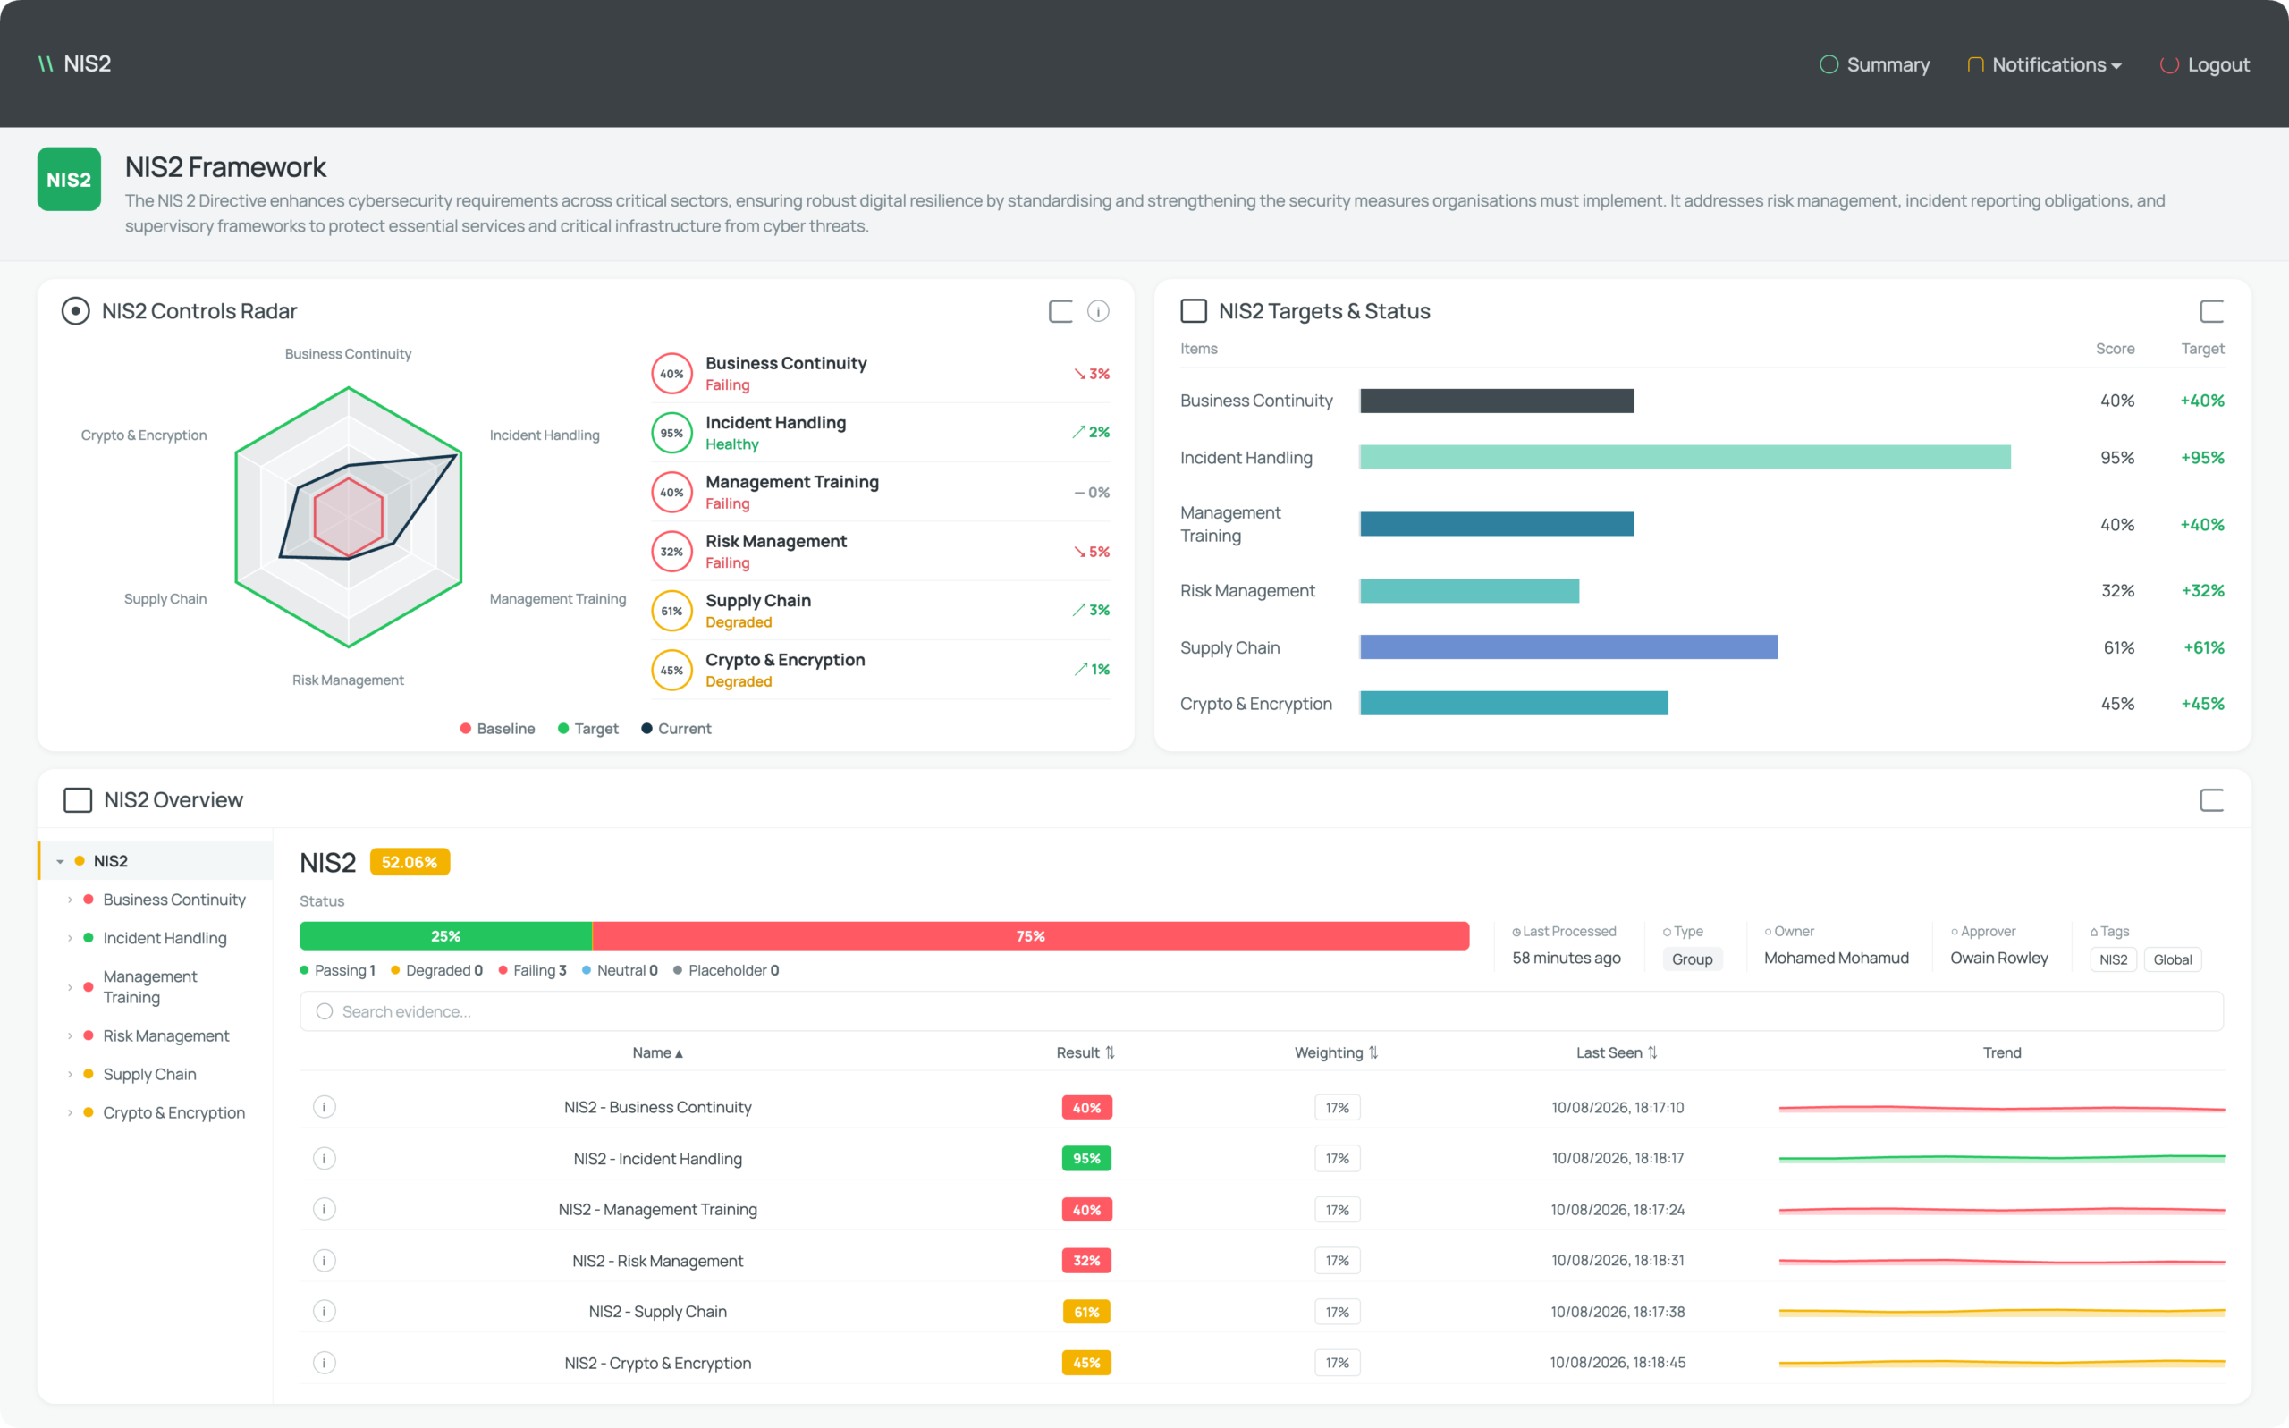Screen dimensions: 2289x1428
Task: Open Management Training in the radar list
Action: coord(880,492)
